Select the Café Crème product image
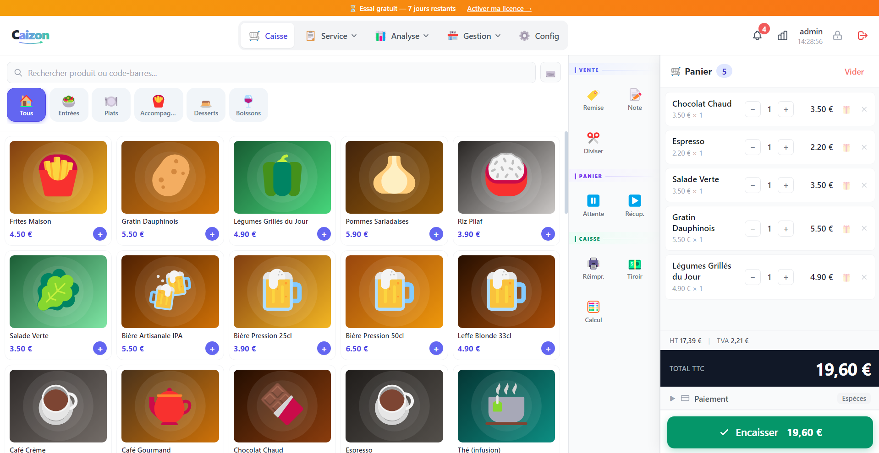This screenshot has height=453, width=879. point(58,406)
